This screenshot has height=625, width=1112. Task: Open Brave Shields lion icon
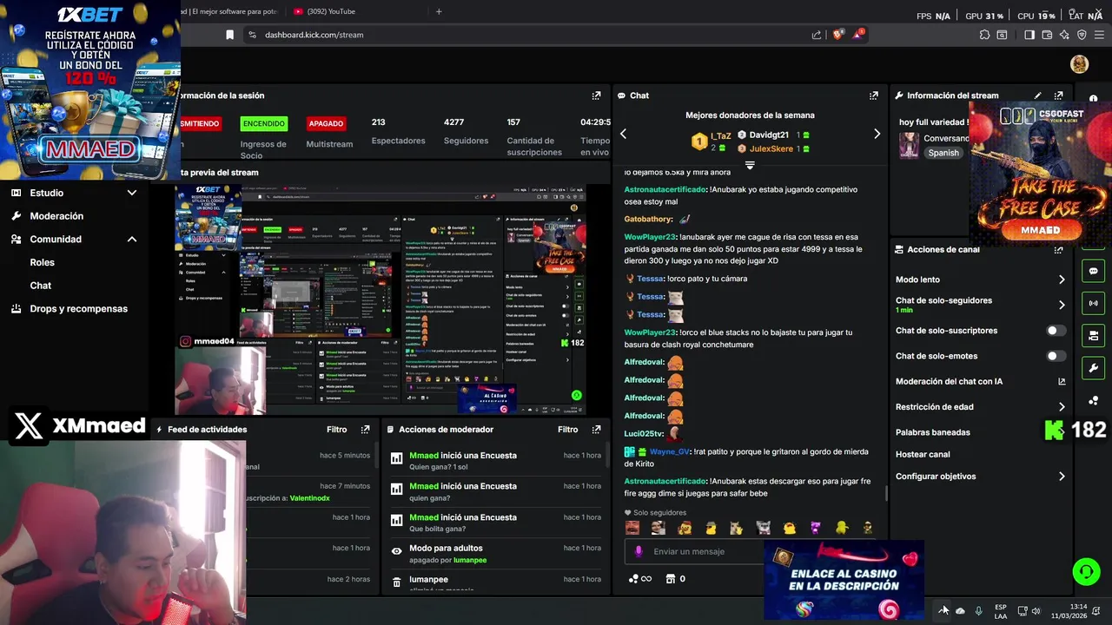click(x=838, y=35)
